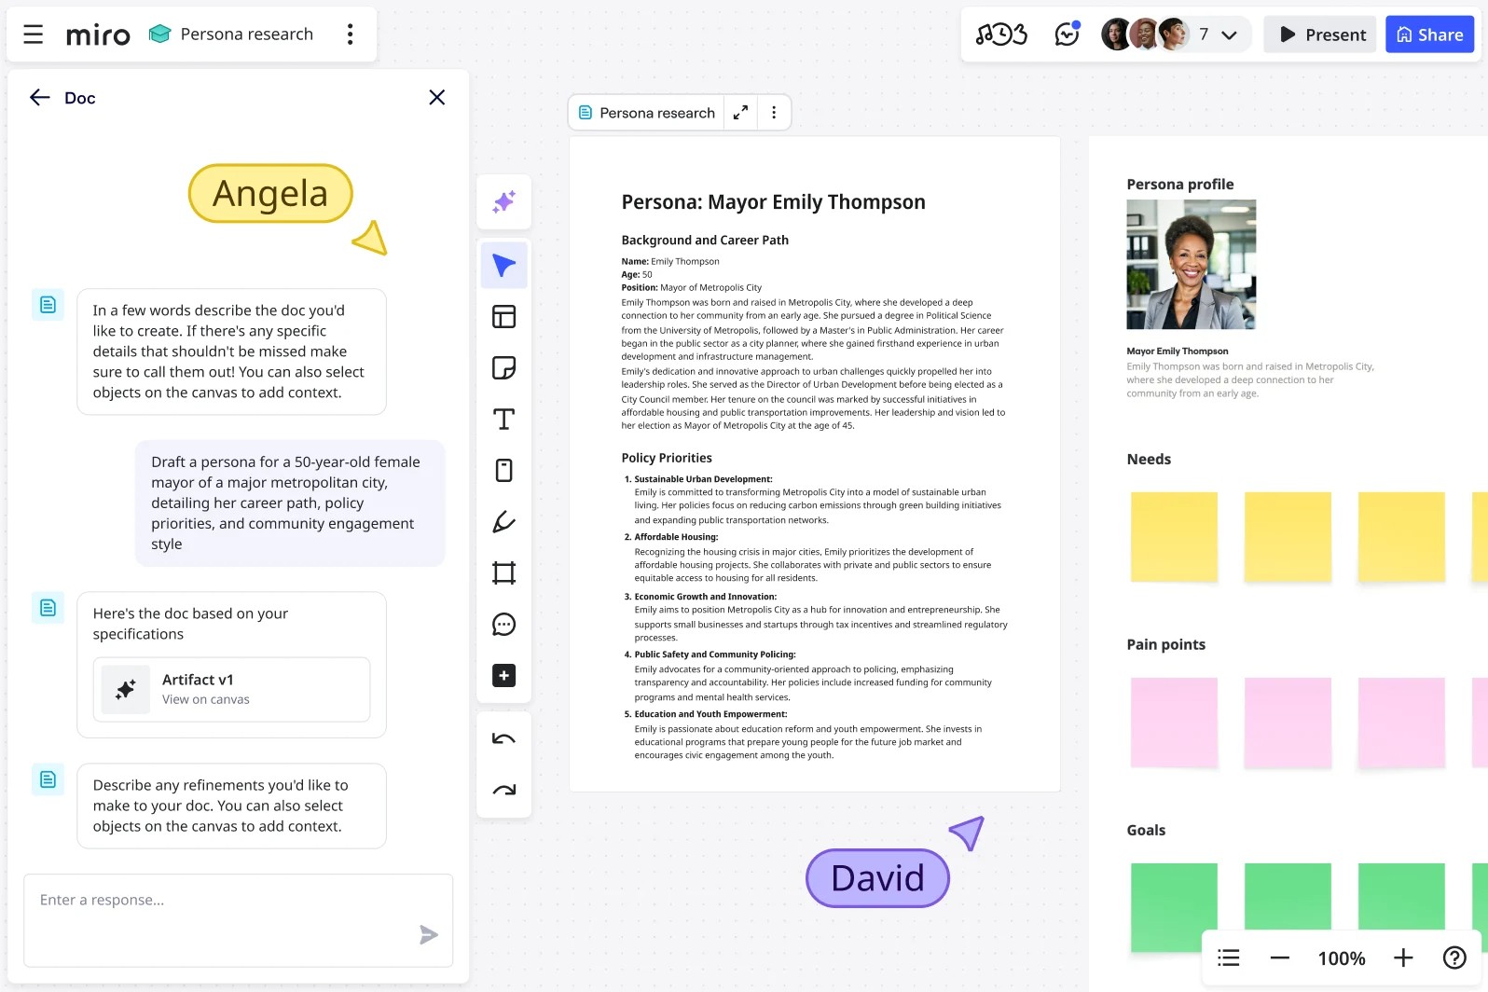Select the frame tool

click(503, 572)
